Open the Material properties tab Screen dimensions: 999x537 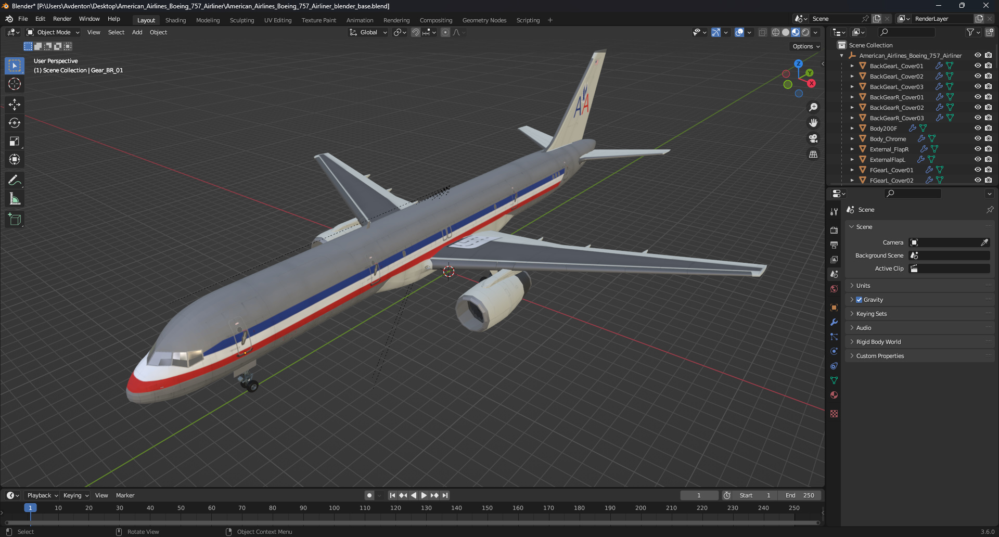(x=834, y=395)
